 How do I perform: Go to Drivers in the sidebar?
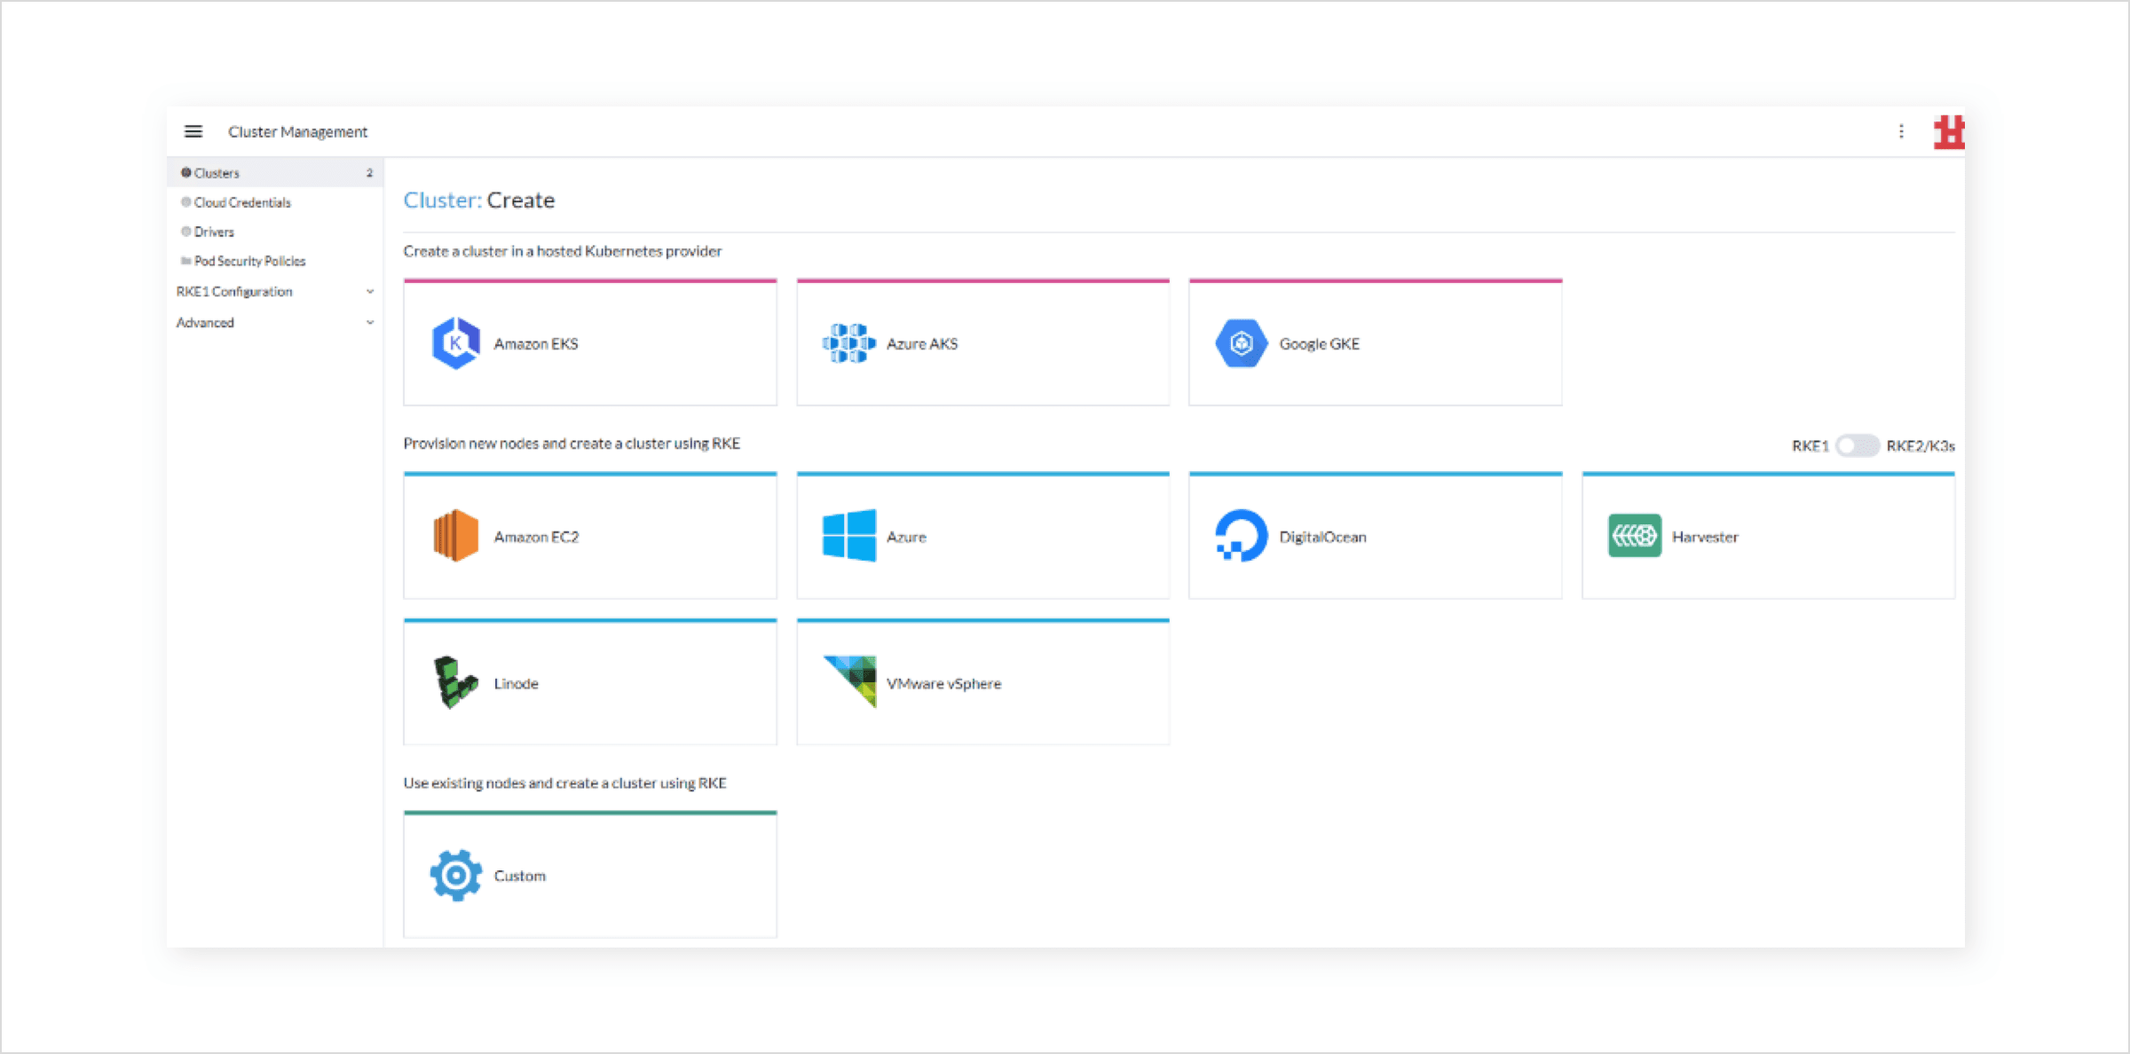point(214,232)
